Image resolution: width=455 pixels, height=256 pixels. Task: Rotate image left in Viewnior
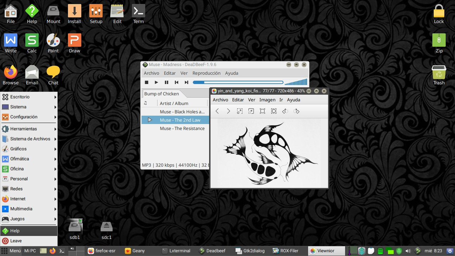(285, 111)
